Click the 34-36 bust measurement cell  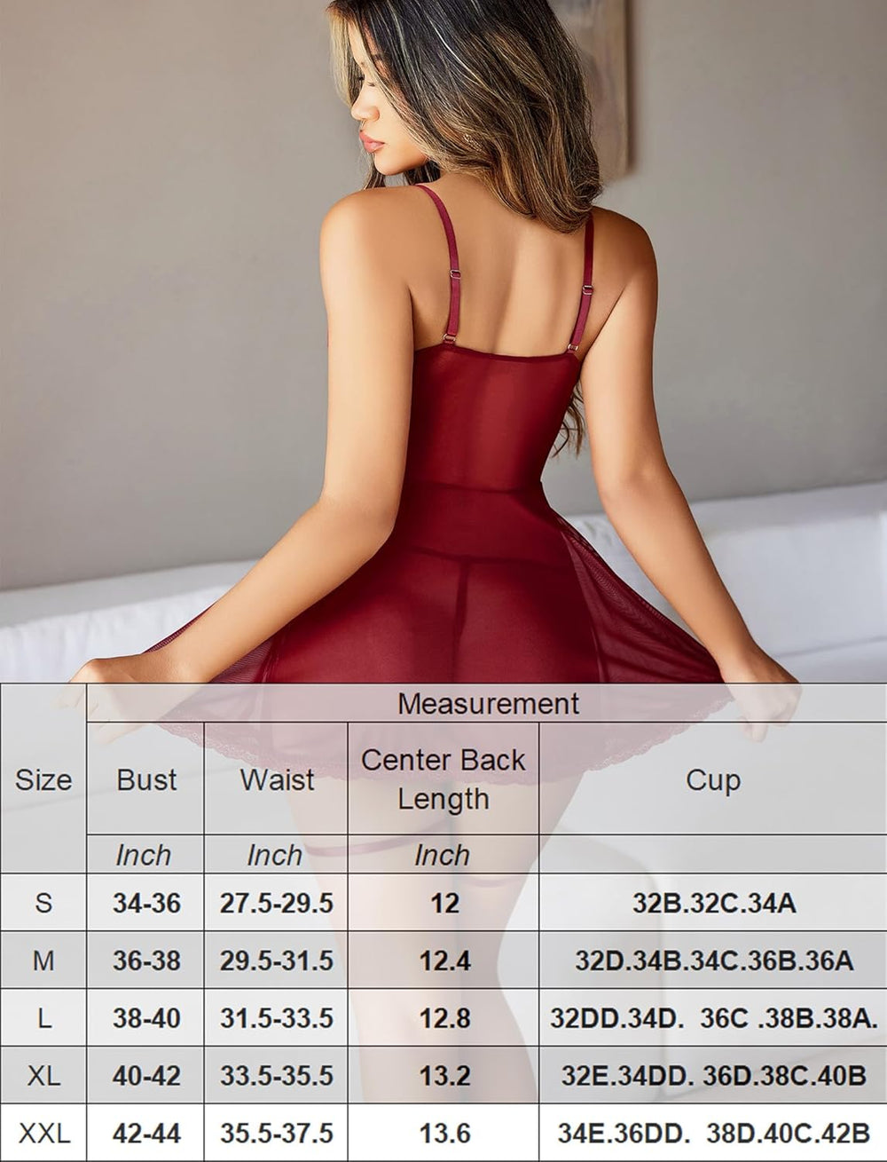(x=146, y=903)
